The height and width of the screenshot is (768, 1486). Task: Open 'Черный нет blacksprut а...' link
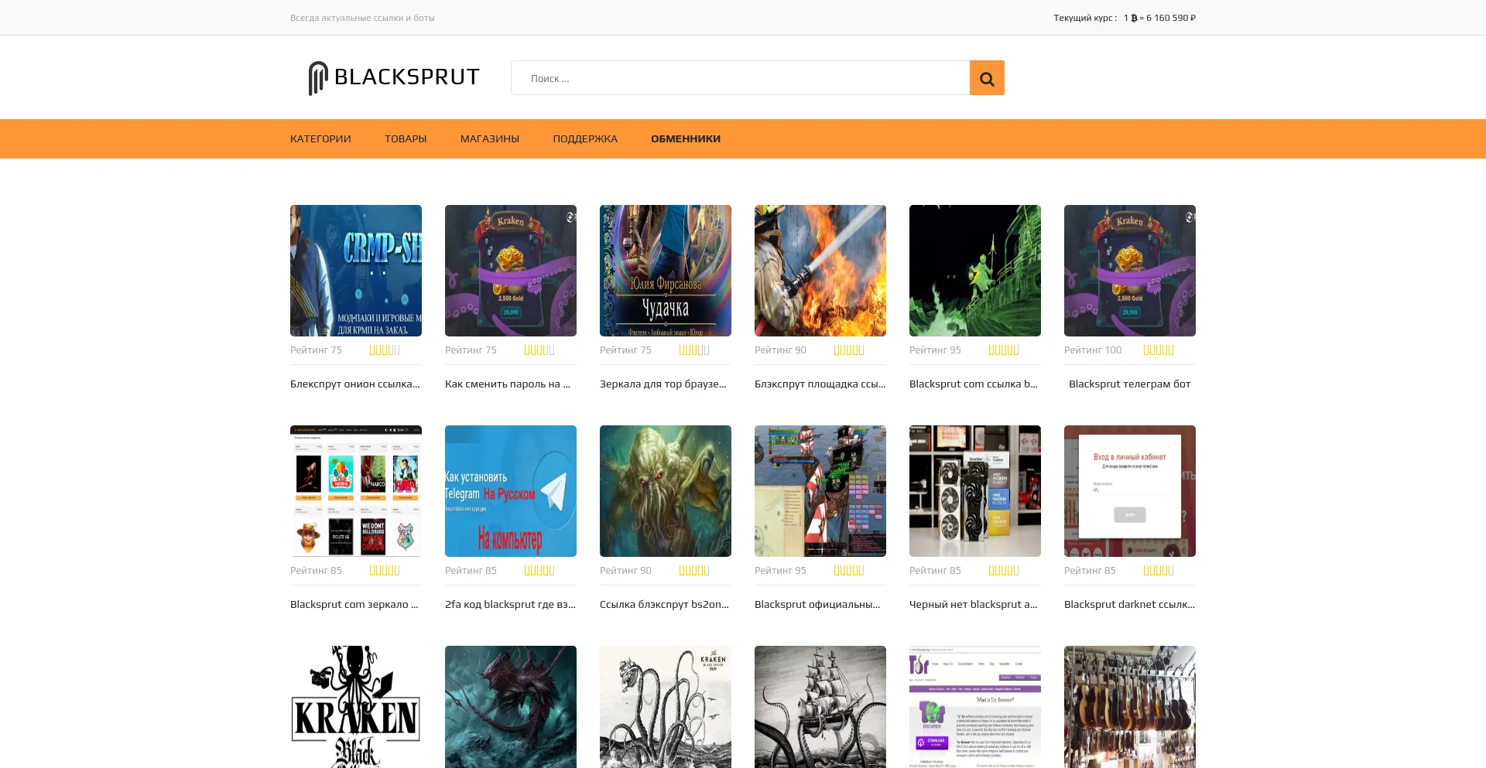click(974, 605)
